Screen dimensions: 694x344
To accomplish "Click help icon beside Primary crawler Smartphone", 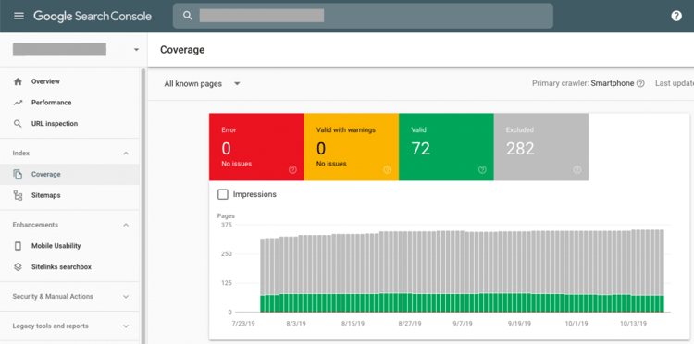I will (x=640, y=83).
